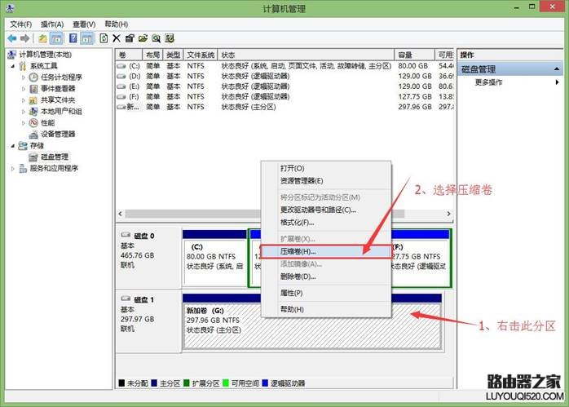Image resolution: width=569 pixels, height=407 pixels.
Task: Sort by the 文件系统 column header
Action: pyautogui.click(x=201, y=55)
